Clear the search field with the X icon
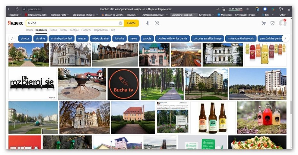This screenshot has height=155, width=298. tap(120, 23)
